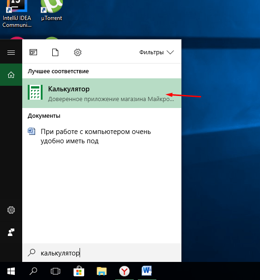Image resolution: width=260 pixels, height=280 pixels.
Task: Filter results by Settings gear icon
Action: (78, 52)
